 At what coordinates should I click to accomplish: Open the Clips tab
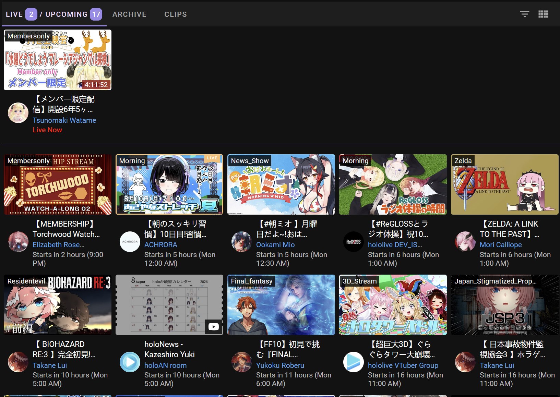176,14
